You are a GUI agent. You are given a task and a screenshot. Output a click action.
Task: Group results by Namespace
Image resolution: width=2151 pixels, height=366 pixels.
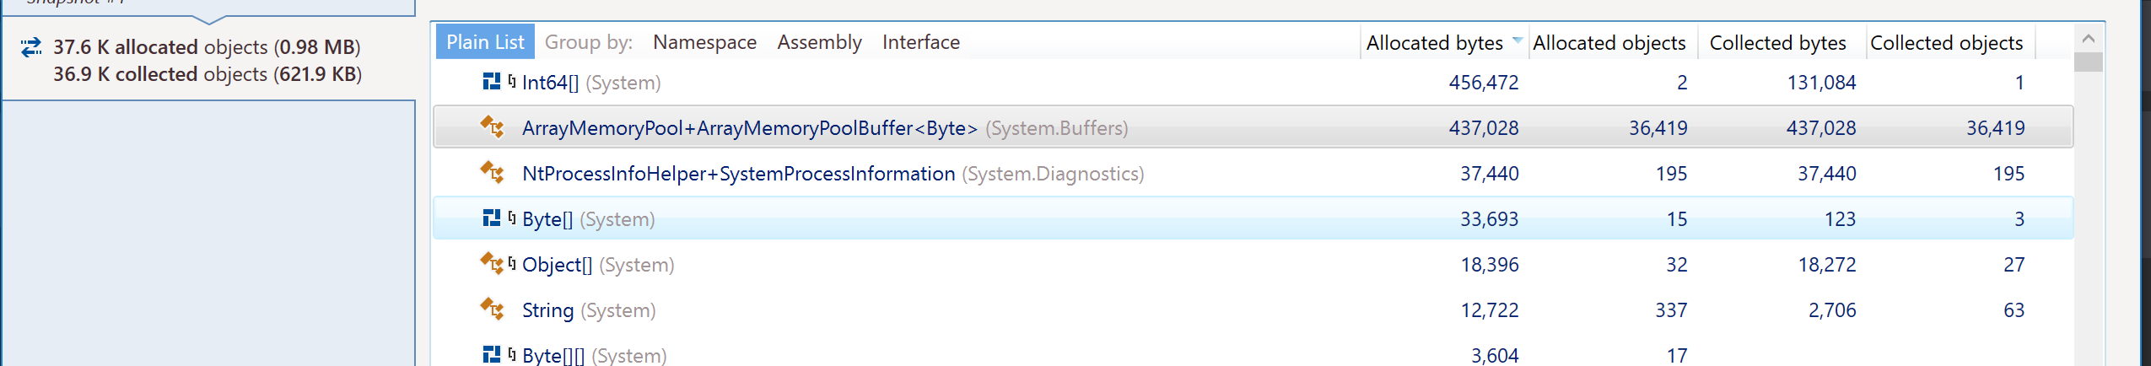[704, 42]
